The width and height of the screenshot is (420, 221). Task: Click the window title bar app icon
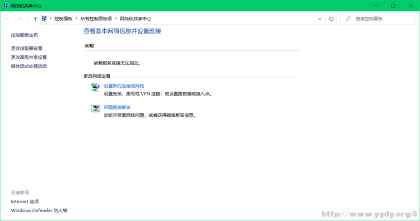(6, 6)
